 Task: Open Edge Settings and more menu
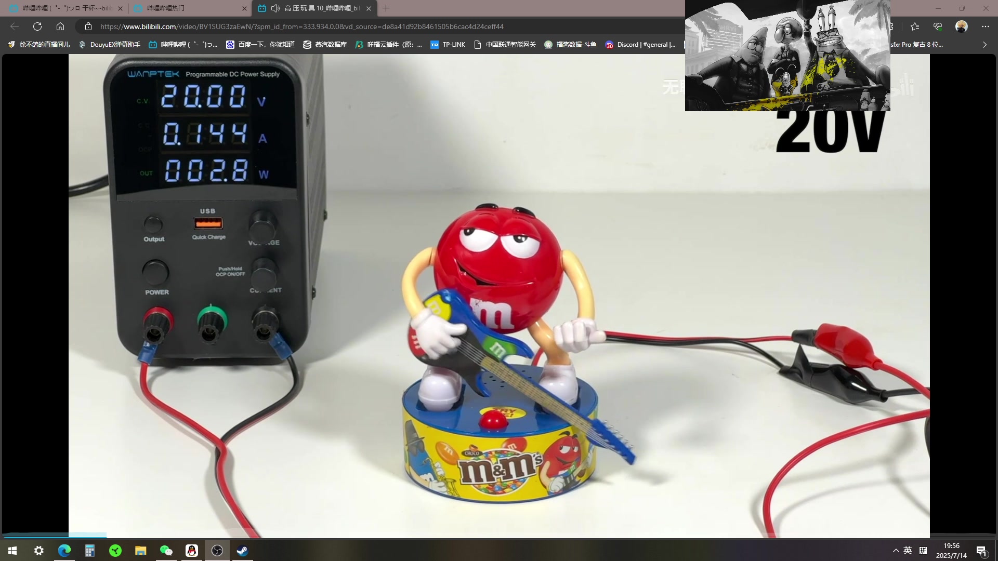click(986, 26)
